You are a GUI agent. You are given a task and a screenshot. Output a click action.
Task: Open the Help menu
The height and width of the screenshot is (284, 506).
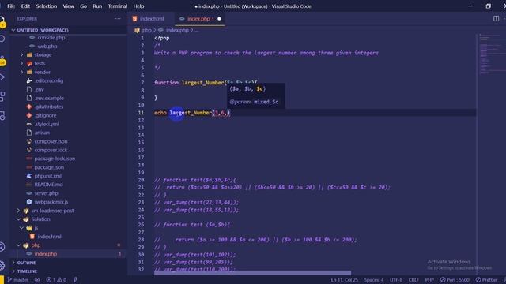click(138, 6)
